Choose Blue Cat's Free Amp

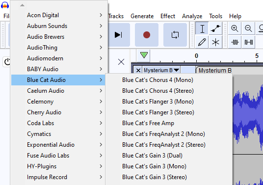(x=169, y=123)
